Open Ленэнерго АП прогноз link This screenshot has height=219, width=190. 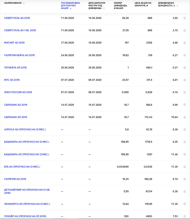point(27,204)
